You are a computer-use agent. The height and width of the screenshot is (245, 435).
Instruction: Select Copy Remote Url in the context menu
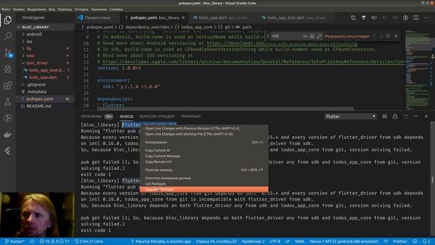tap(204, 162)
